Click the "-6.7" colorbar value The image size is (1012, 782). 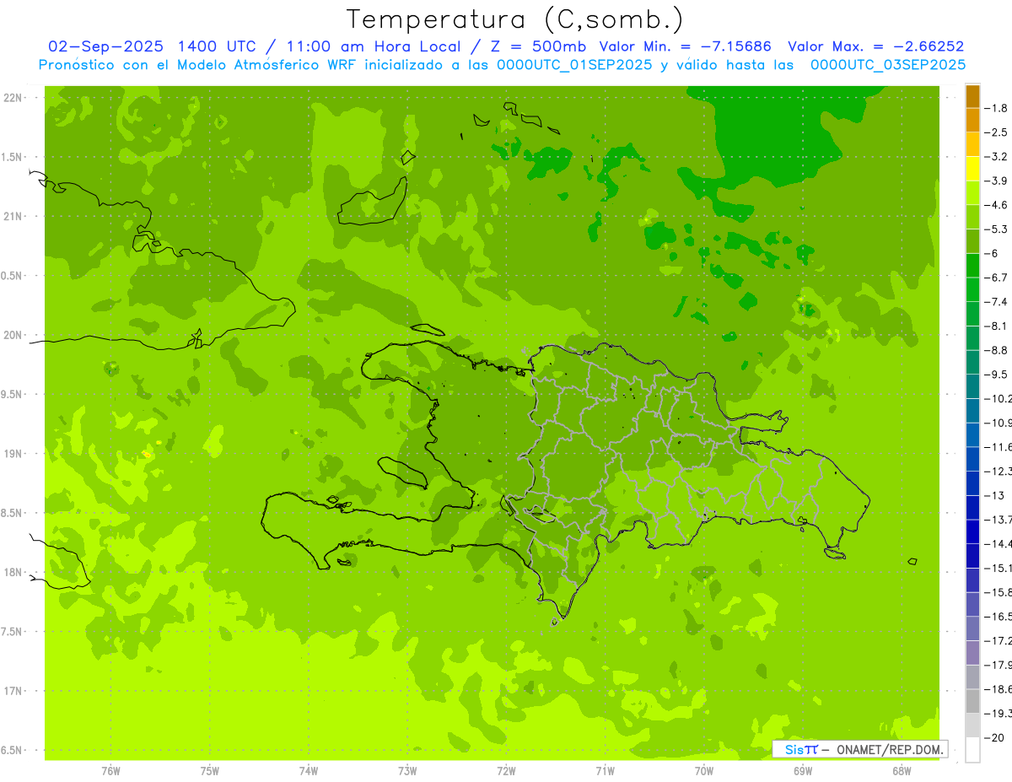[x=996, y=278]
